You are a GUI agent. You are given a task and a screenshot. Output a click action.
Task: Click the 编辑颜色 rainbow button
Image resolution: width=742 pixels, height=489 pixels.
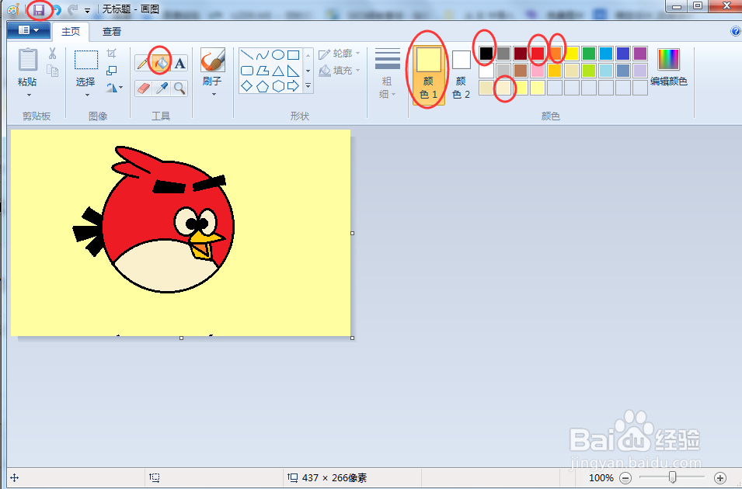coord(668,67)
